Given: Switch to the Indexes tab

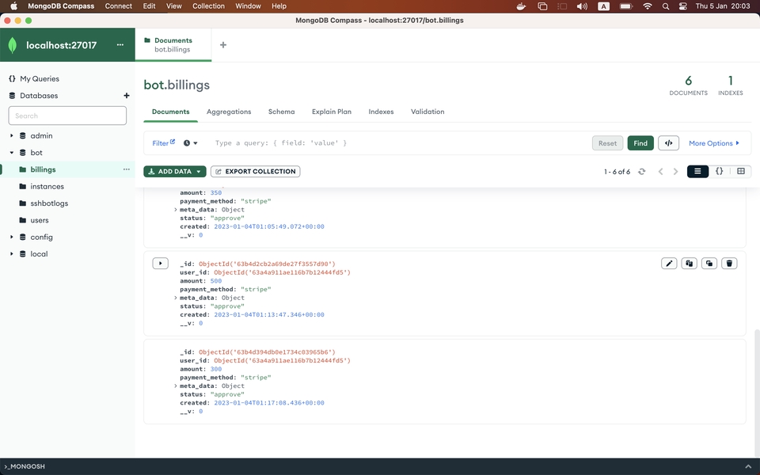Looking at the screenshot, I should 381,112.
